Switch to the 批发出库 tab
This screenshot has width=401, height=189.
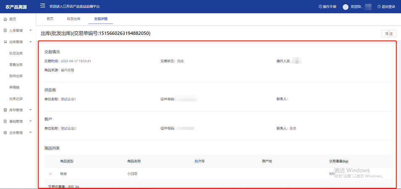pyautogui.click(x=73, y=19)
